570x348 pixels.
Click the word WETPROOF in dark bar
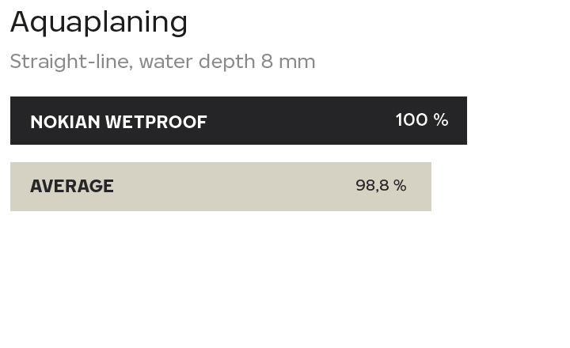click(156, 122)
